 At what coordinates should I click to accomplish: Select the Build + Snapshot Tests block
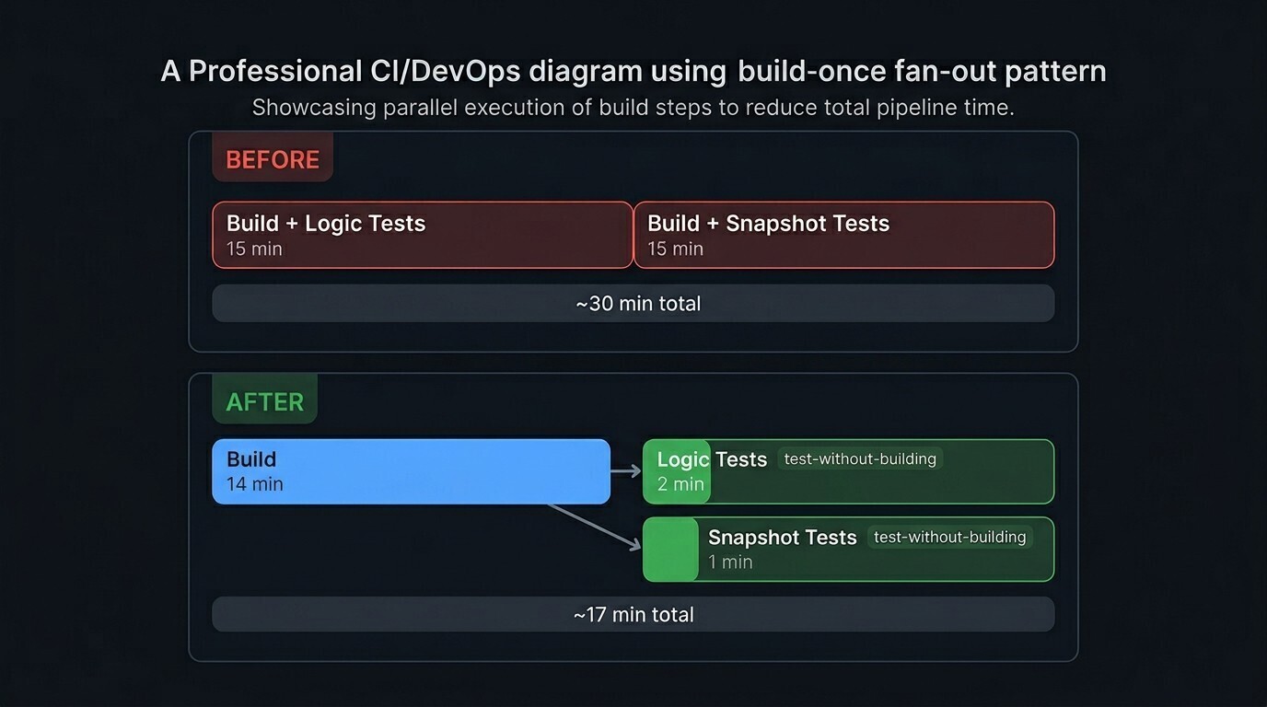[844, 235]
